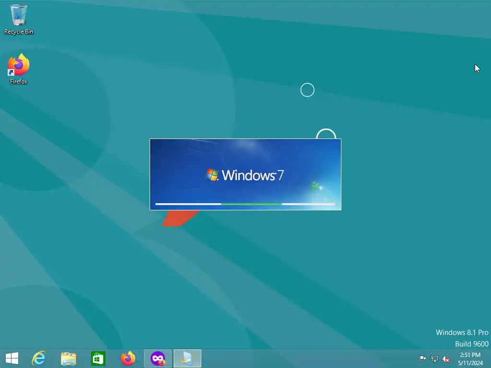Image resolution: width=491 pixels, height=368 pixels.
Task: Open the clock showing 2:51 PM
Action: [x=470, y=359]
